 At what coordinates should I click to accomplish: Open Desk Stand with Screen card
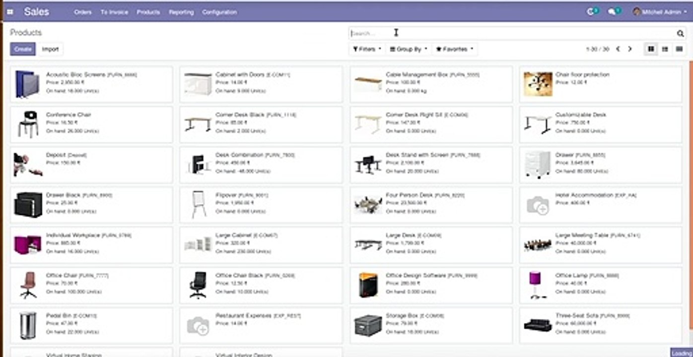pos(431,165)
